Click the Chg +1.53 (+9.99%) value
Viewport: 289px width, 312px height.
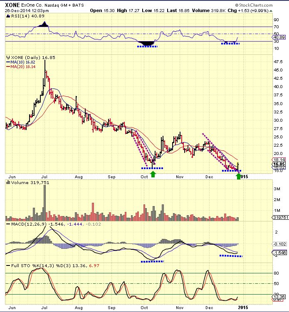coord(248,10)
